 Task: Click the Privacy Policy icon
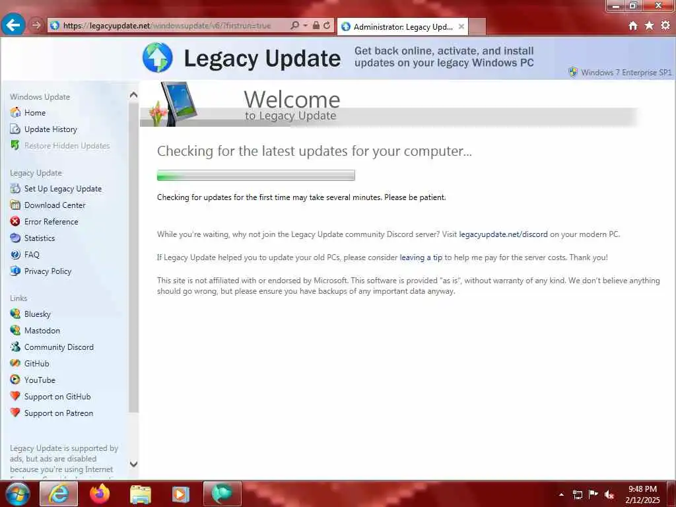15,271
